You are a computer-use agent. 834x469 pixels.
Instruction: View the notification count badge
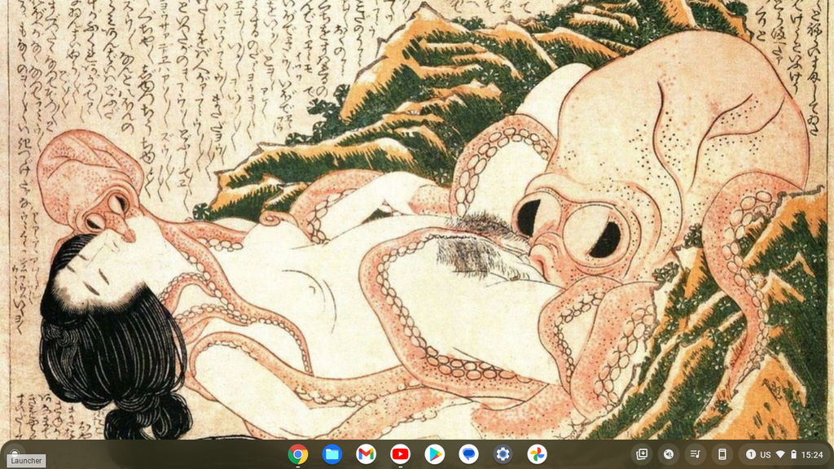tap(750, 454)
